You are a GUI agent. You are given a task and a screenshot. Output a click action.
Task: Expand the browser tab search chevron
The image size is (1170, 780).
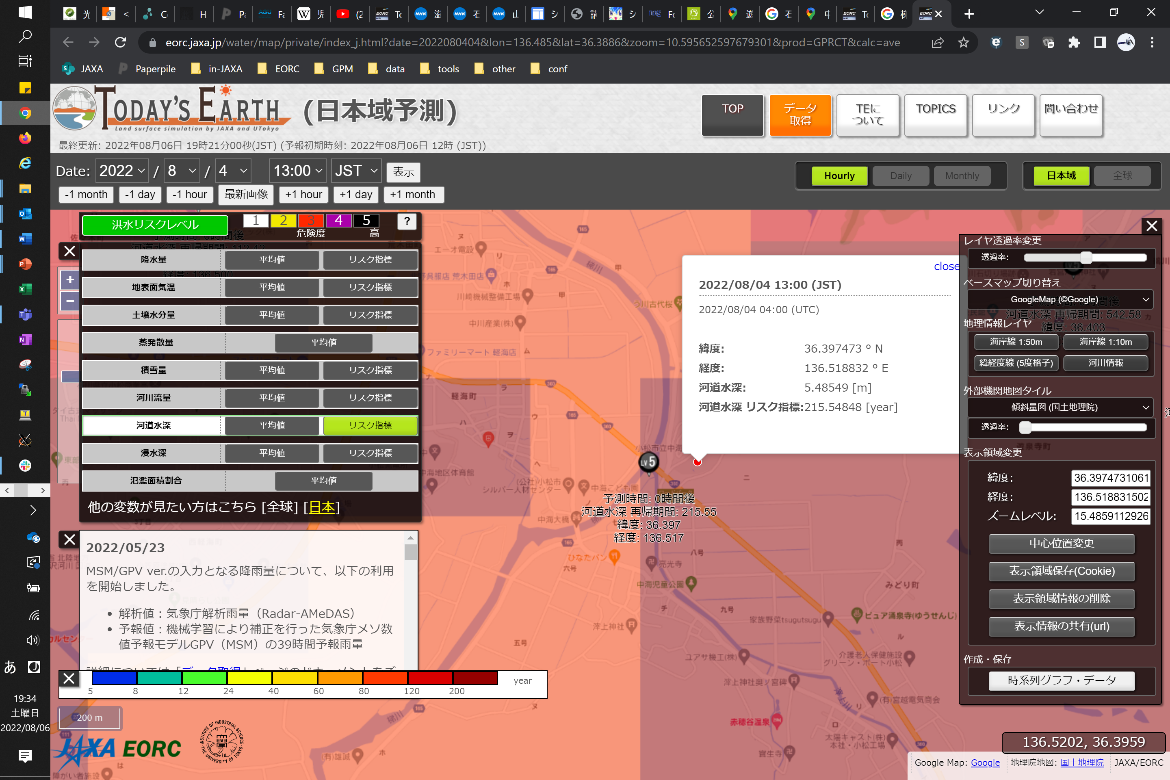(1039, 13)
